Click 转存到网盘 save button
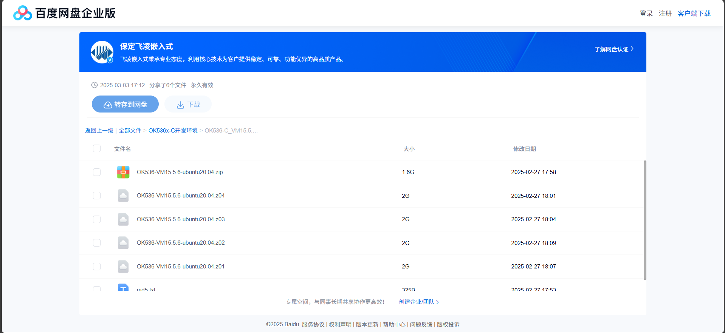725x333 pixels. pyautogui.click(x=125, y=104)
